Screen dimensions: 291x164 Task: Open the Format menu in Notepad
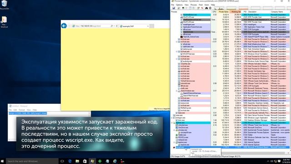point(22,110)
